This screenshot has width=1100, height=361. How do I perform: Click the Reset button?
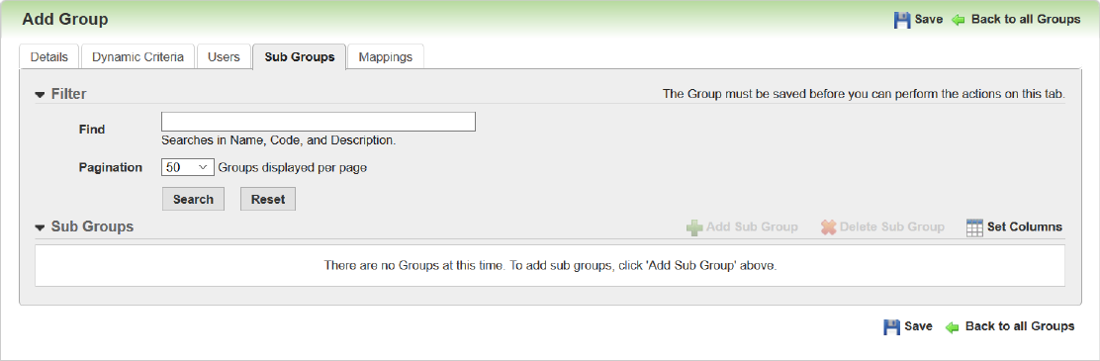pyautogui.click(x=268, y=199)
